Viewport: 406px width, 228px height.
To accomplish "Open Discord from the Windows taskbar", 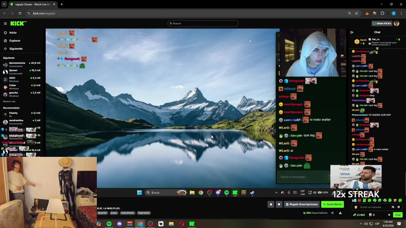I will coord(119,224).
